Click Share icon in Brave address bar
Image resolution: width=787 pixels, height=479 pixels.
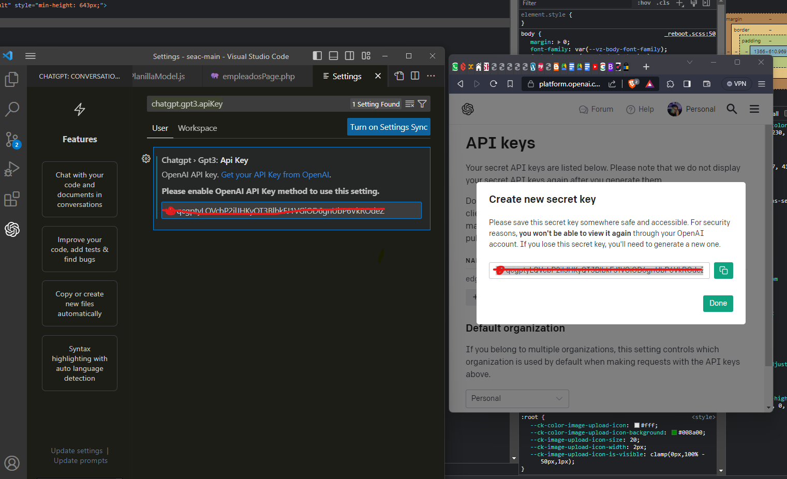[x=612, y=84]
